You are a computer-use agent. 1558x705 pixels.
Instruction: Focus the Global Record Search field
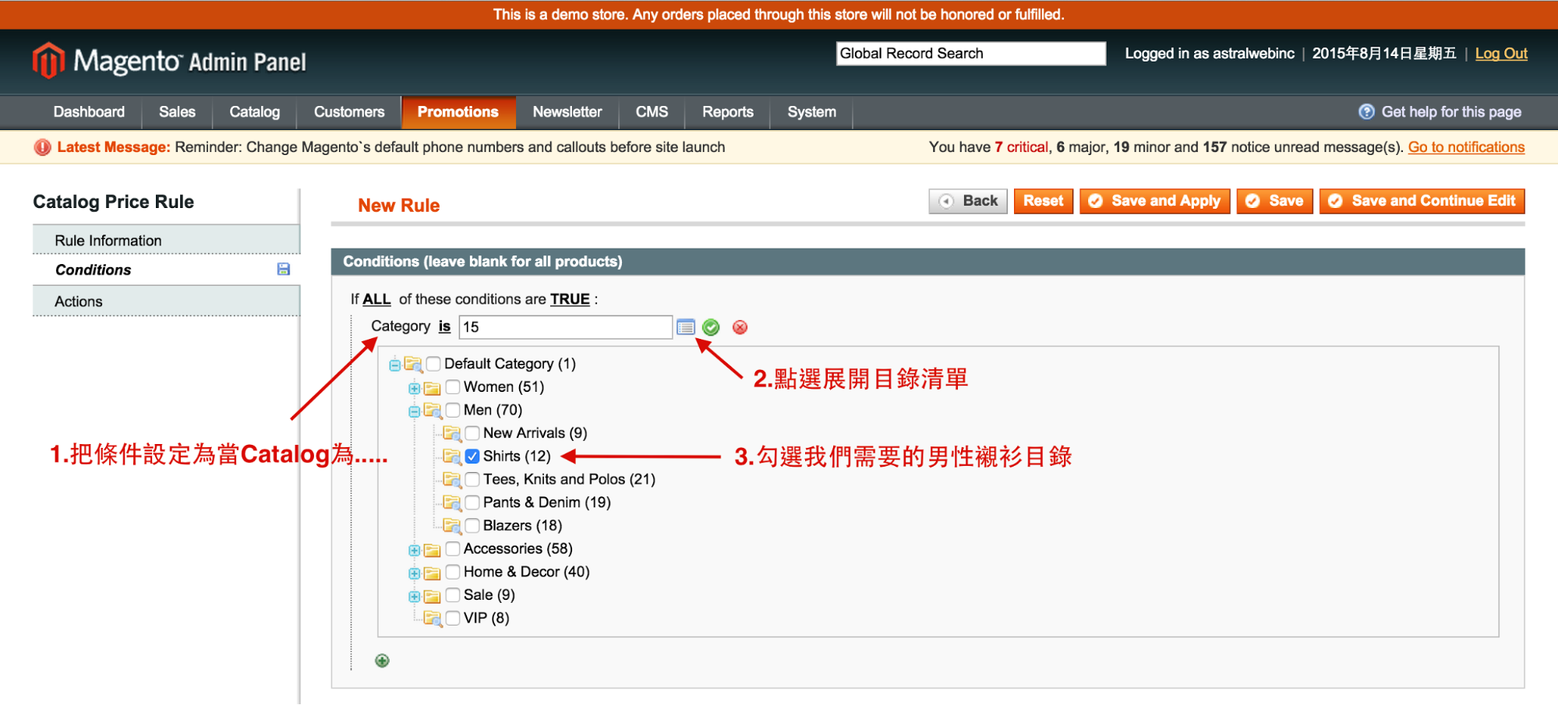pyautogui.click(x=971, y=54)
